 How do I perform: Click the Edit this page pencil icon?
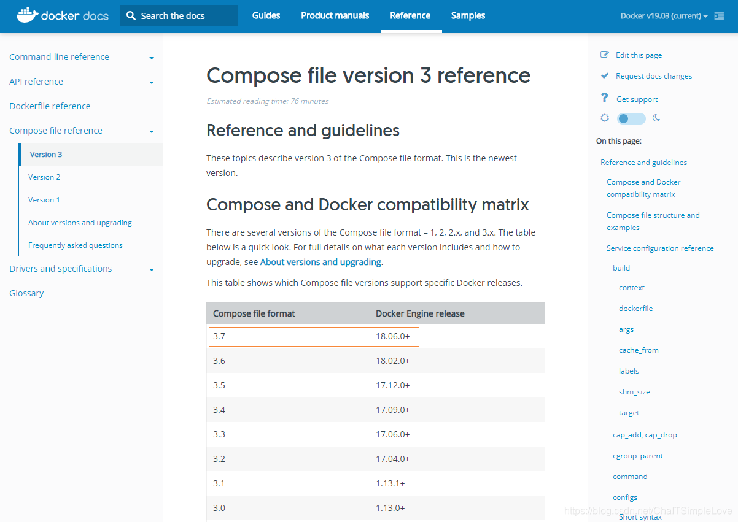click(605, 55)
